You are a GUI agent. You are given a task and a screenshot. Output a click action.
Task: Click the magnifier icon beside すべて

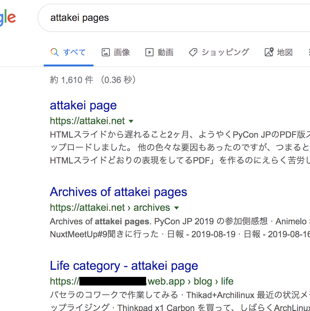(54, 52)
